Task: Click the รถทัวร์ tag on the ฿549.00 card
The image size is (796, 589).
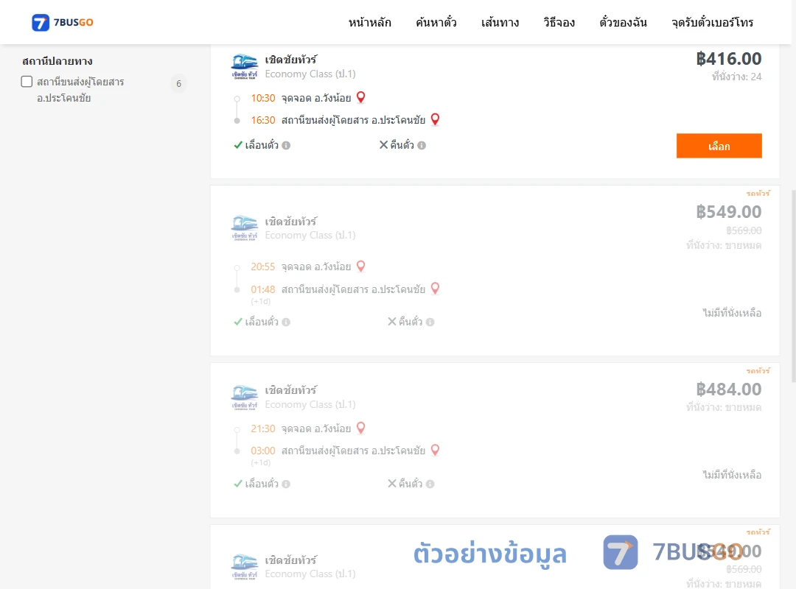Action: pos(758,194)
